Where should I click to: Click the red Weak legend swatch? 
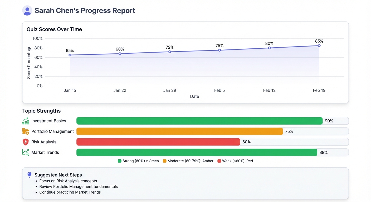(x=219, y=161)
